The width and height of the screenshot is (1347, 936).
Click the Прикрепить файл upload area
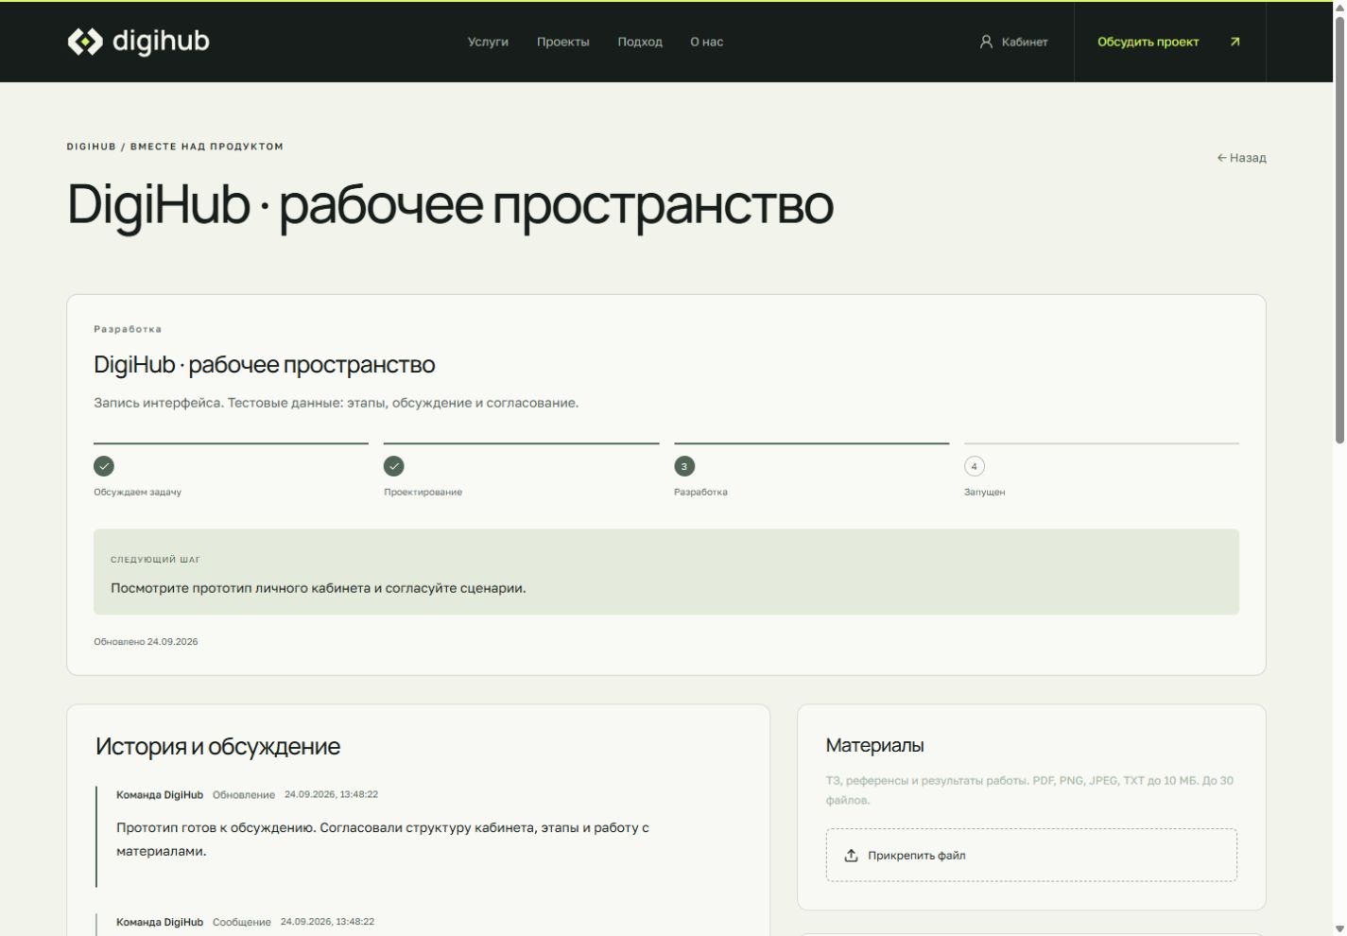click(x=1031, y=856)
